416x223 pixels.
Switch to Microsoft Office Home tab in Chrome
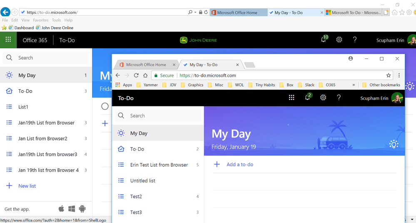tap(146, 65)
